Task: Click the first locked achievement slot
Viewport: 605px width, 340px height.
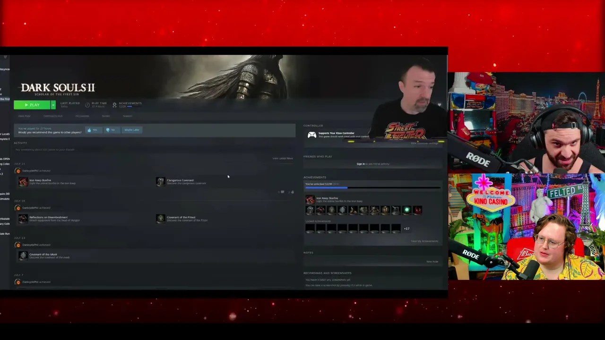Action: point(310,229)
